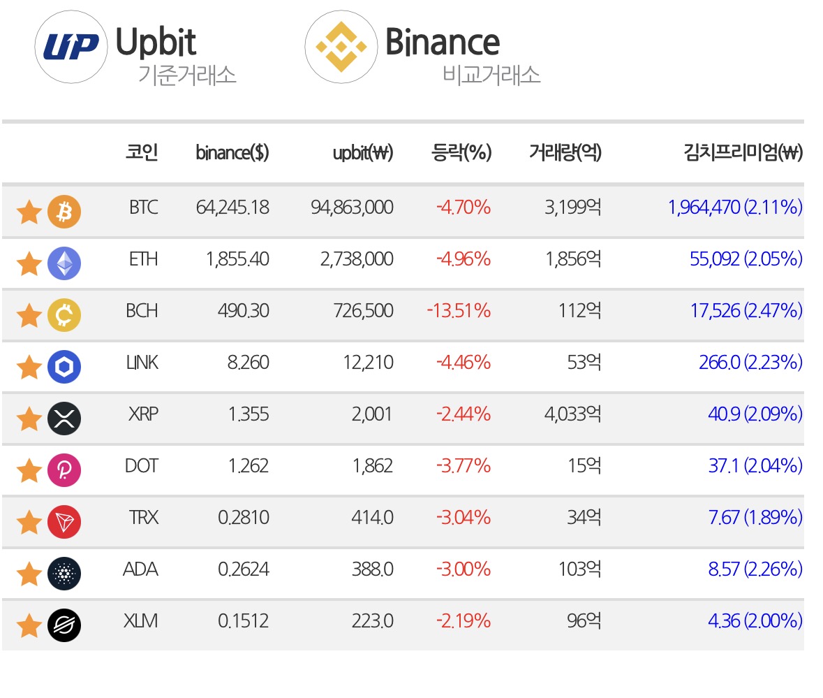Click the Stellar XLM coin icon
This screenshot has width=823, height=698.
(64, 625)
